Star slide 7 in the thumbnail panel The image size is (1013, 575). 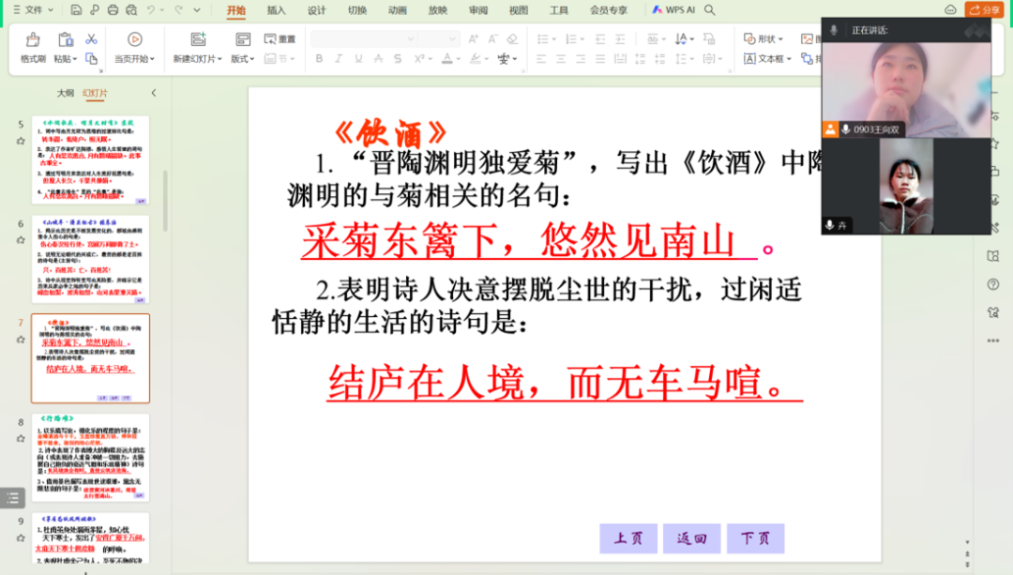[21, 339]
